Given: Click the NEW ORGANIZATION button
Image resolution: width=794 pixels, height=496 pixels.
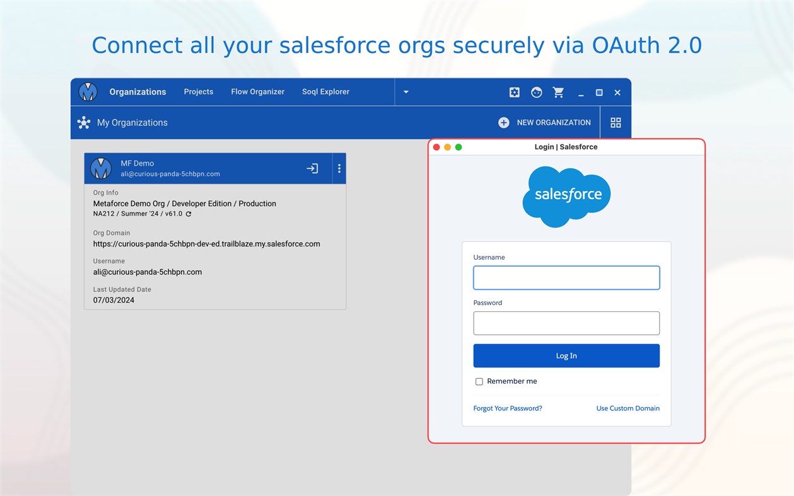Looking at the screenshot, I should (x=545, y=123).
